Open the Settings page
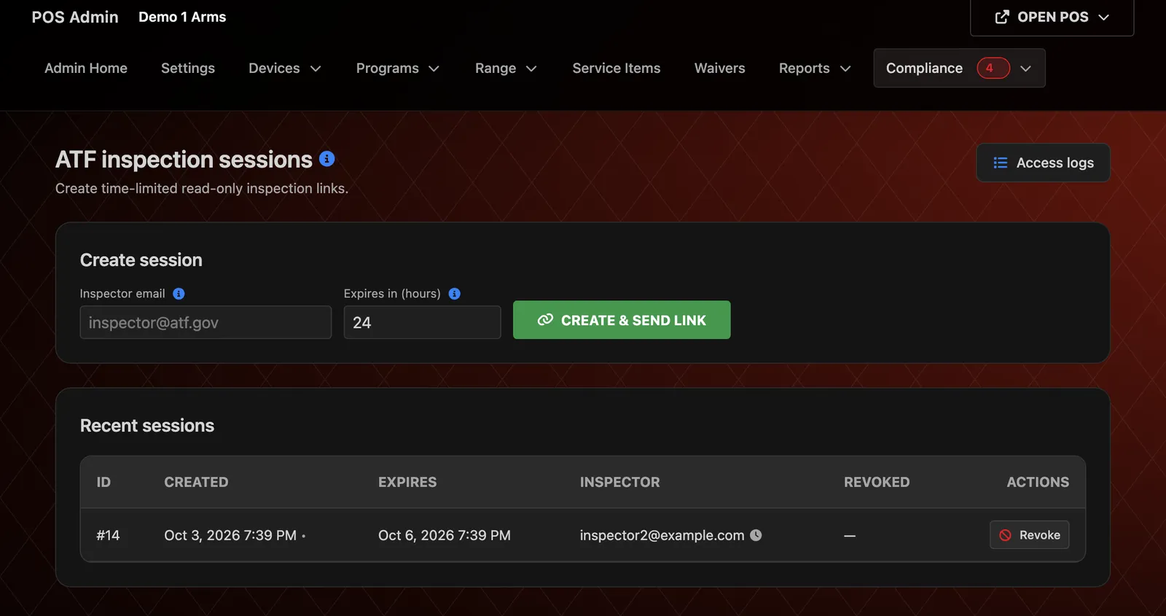This screenshot has width=1166, height=616. coord(188,68)
